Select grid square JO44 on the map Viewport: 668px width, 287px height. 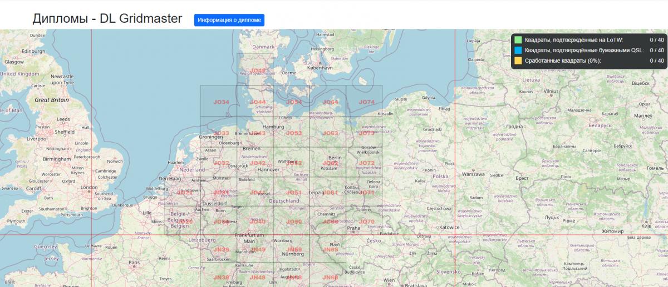tap(257, 102)
